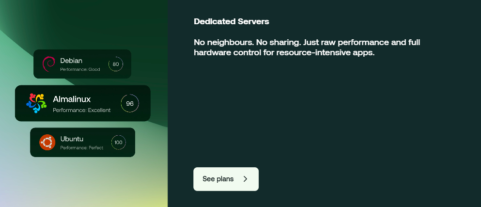Click the 'Almalinux' name text
Screen dimensions: 481x207
point(72,99)
